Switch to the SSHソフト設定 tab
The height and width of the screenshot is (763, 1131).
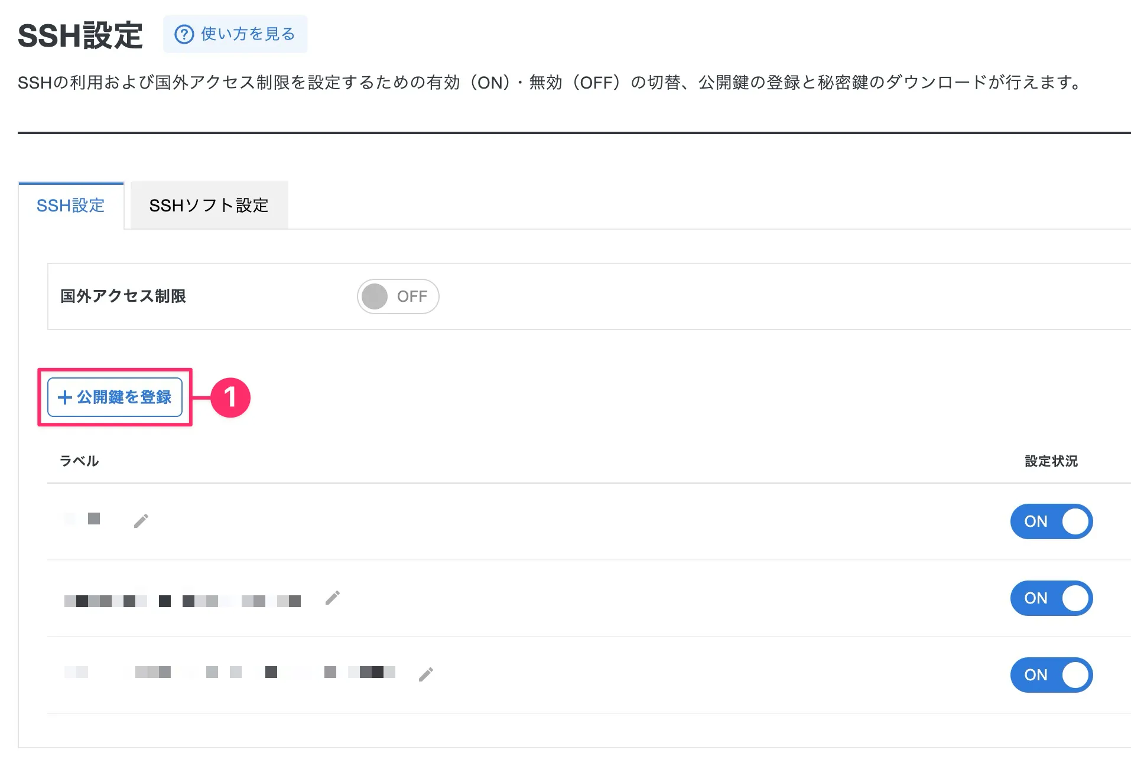(209, 206)
